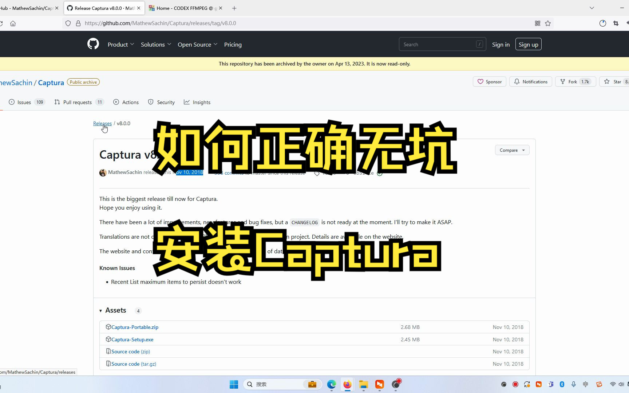629x393 pixels.
Task: Click the tracking protection shield in address bar
Action: tap(68, 23)
